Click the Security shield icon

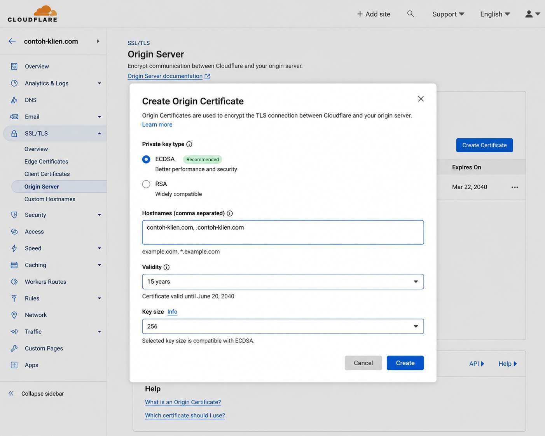[x=14, y=215]
